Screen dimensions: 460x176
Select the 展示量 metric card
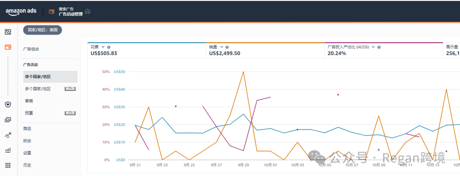pos(452,50)
